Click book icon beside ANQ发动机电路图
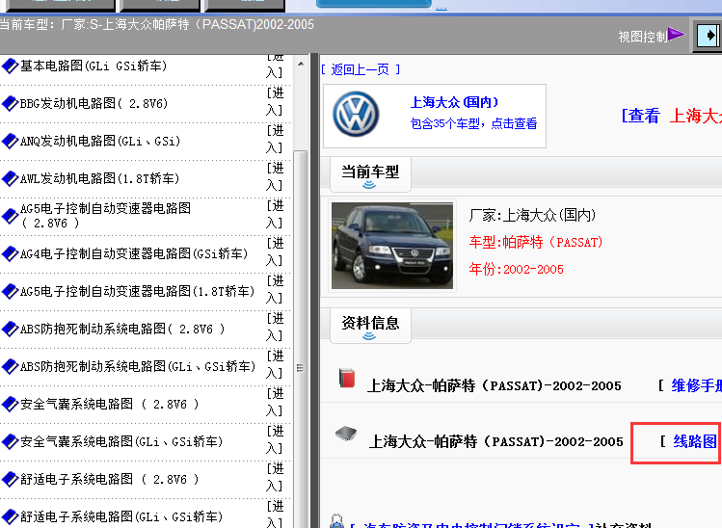Viewport: 722px width, 528px height. (10, 142)
